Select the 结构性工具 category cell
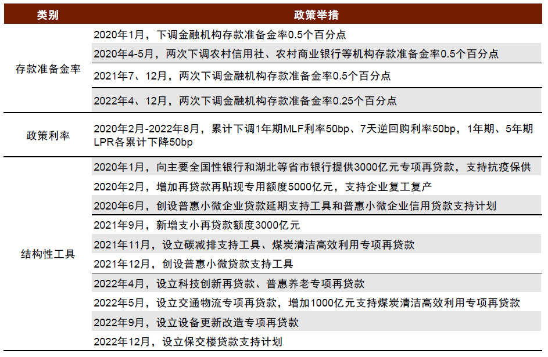Viewport: 548px width, 357px height. 48,254
